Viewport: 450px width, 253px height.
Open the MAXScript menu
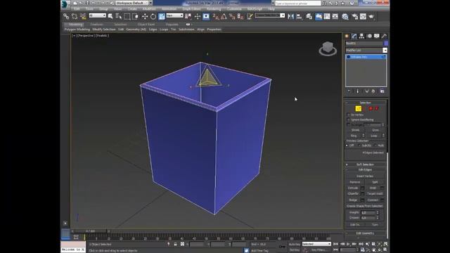255,9
